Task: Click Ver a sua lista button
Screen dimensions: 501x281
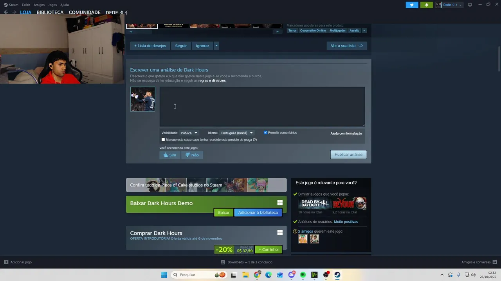Action: [x=347, y=46]
